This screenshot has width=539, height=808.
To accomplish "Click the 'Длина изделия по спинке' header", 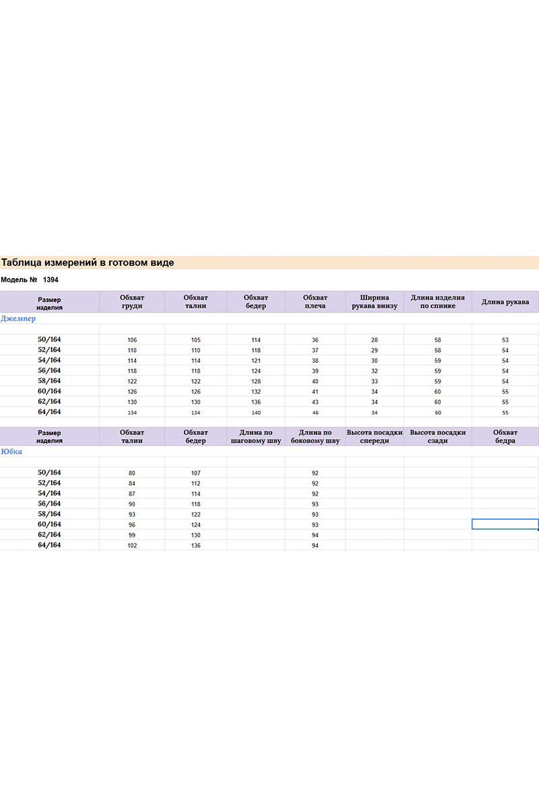I will (x=437, y=302).
